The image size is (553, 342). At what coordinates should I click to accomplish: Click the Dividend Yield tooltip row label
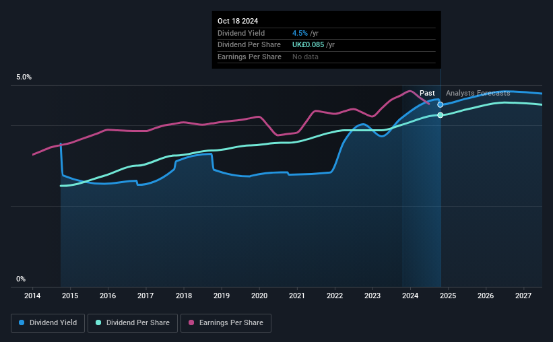241,33
